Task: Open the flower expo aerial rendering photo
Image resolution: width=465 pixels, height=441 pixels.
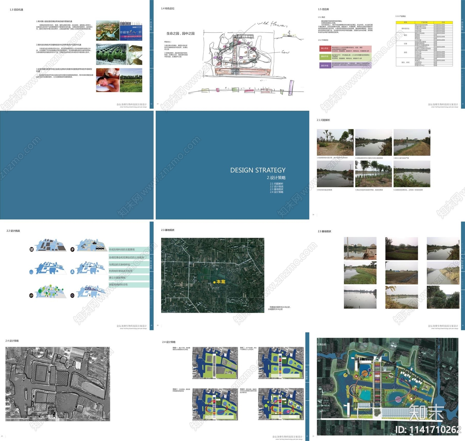Action: click(x=108, y=31)
